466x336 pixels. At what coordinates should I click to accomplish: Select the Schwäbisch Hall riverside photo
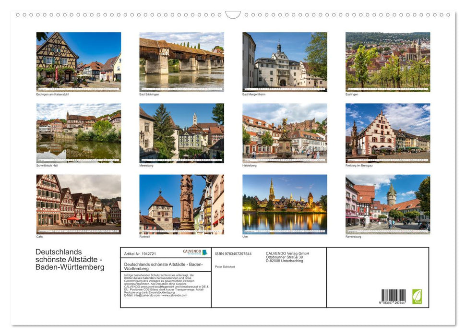(78, 133)
